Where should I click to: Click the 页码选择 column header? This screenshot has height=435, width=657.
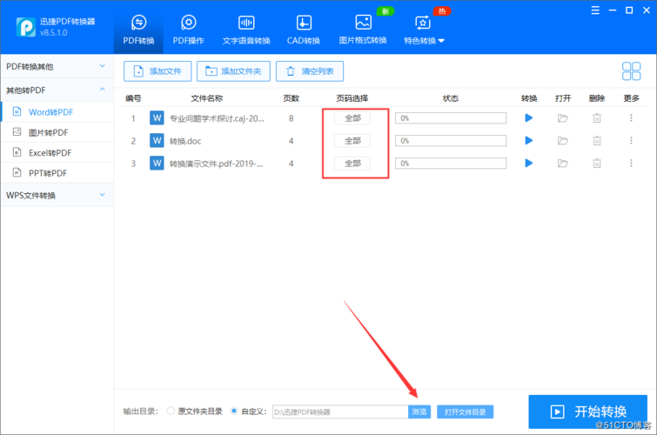tap(352, 98)
